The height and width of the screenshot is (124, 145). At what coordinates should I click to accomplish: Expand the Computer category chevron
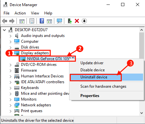10,42
